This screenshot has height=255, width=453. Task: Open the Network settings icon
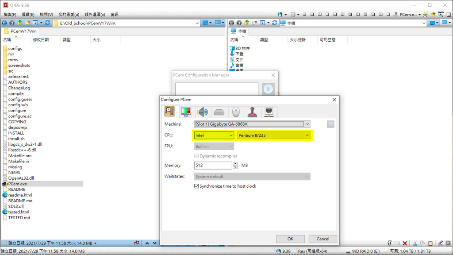269,112
